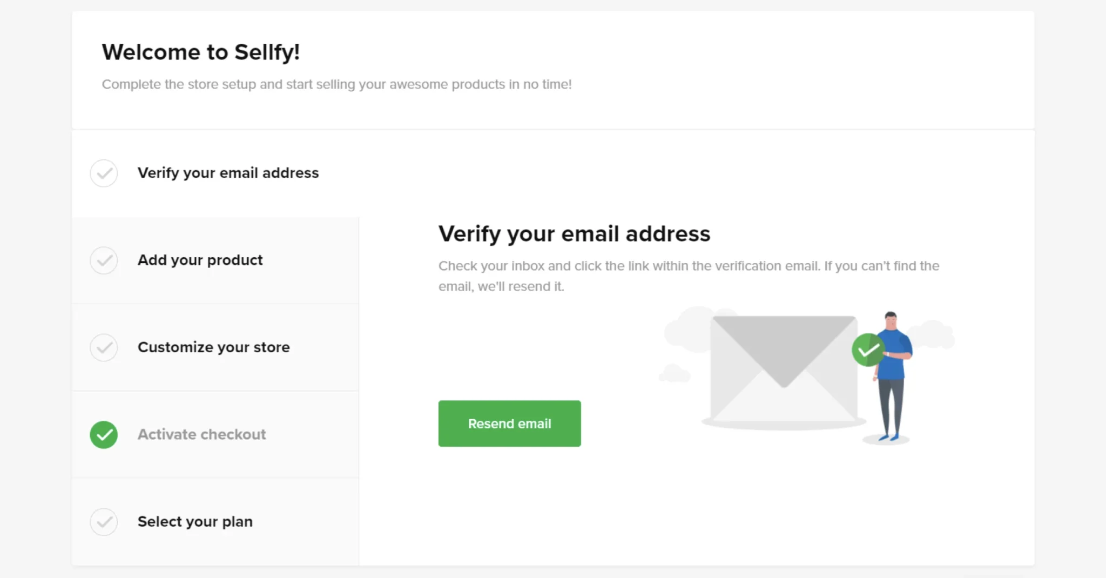1106x578 pixels.
Task: Click the Verify your email address panel heading
Action: click(x=574, y=234)
